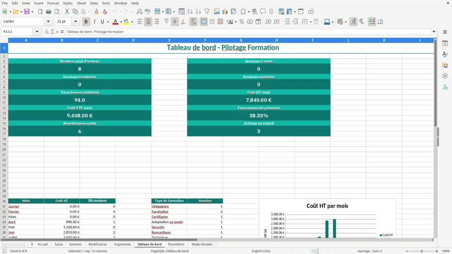Sort descending Z to A
The height and width of the screenshot is (254, 452).
[x=199, y=12]
